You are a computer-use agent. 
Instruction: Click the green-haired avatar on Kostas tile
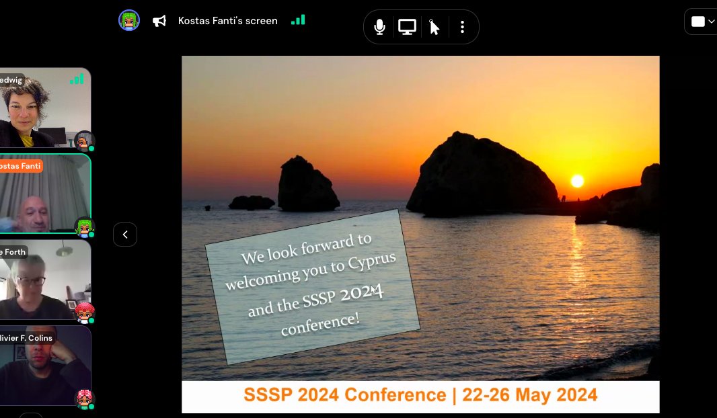[x=84, y=227]
